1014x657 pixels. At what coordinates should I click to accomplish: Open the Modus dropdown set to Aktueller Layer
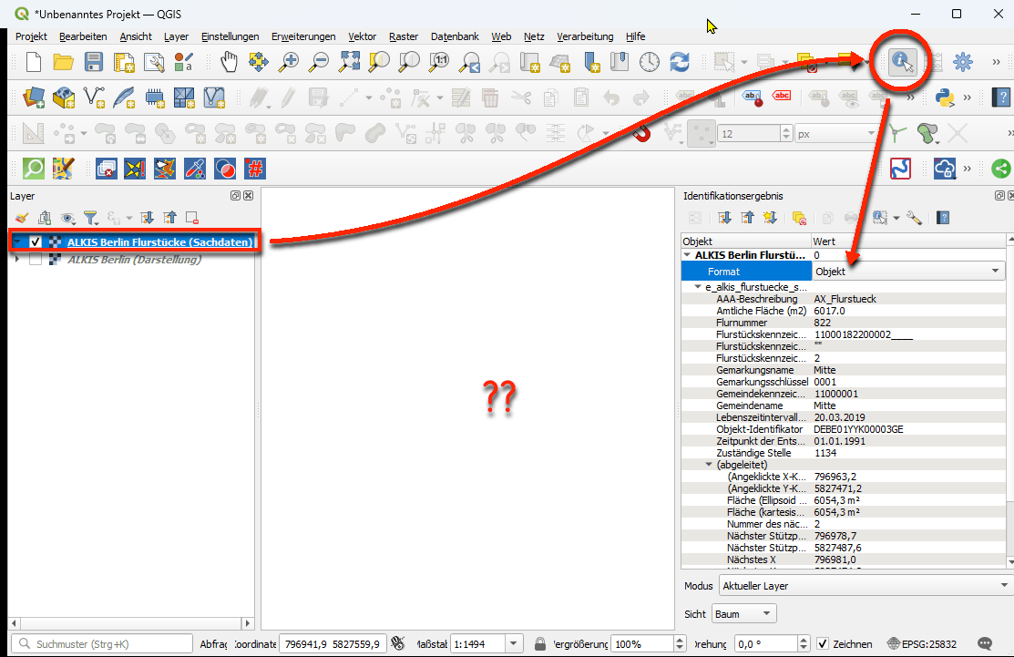pyautogui.click(x=864, y=585)
